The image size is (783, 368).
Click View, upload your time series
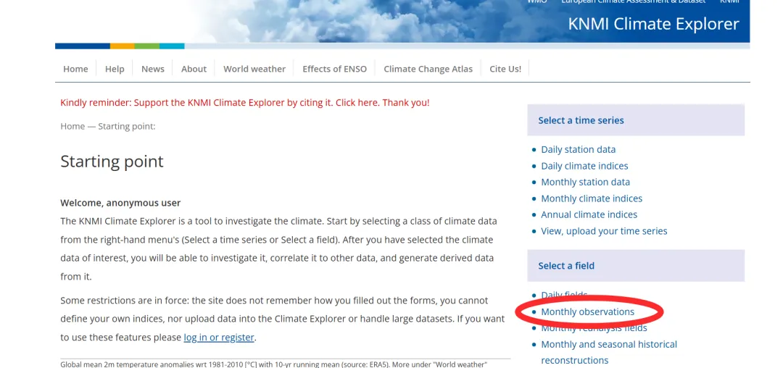604,231
